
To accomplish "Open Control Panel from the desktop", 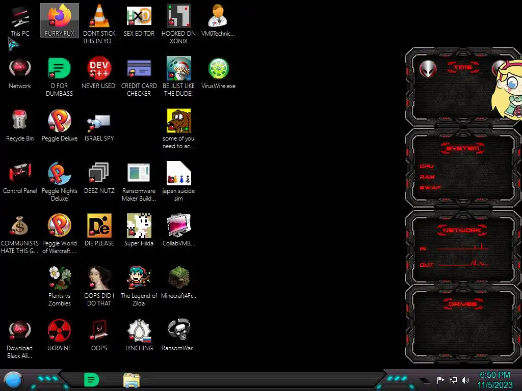I will coord(20,178).
